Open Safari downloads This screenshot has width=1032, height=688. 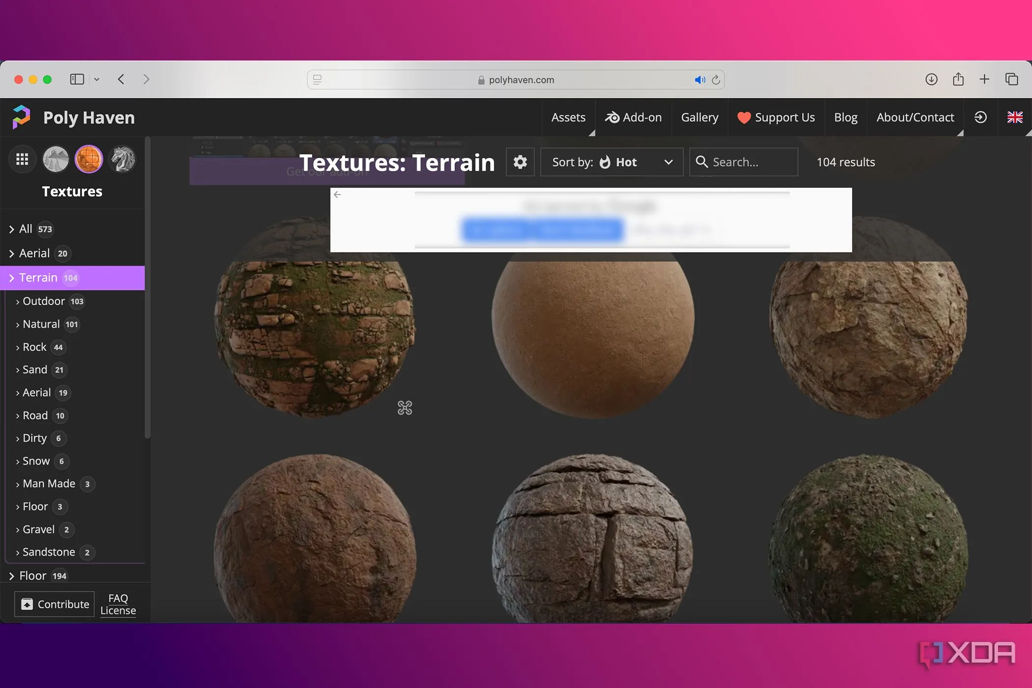pyautogui.click(x=931, y=79)
